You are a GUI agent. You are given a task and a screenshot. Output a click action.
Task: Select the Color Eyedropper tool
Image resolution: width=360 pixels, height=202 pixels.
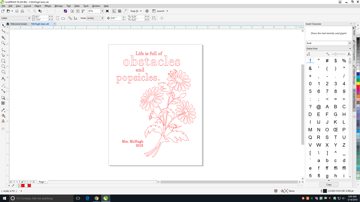click(x=3, y=110)
